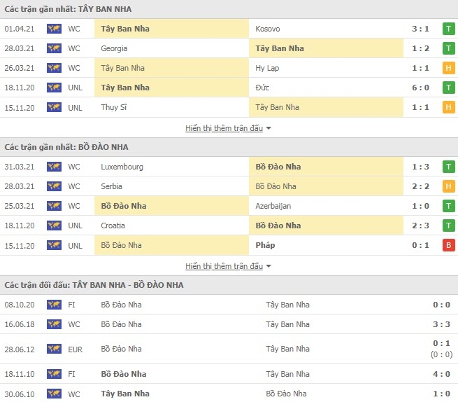Screen dimensions: 458x402
Task: Click the Pháp team name
Action: point(265,245)
